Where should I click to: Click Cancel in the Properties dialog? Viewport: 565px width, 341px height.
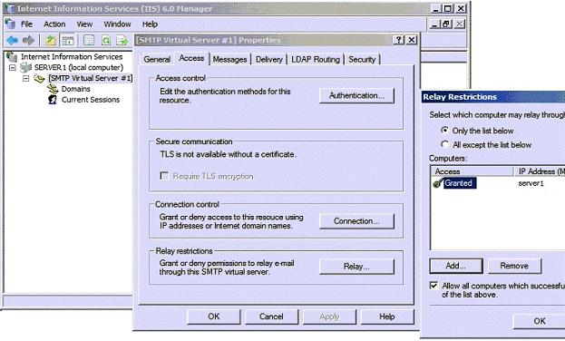point(271,317)
